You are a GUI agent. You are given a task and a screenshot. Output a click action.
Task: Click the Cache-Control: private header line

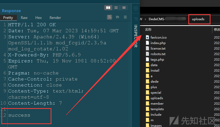pos(43,79)
